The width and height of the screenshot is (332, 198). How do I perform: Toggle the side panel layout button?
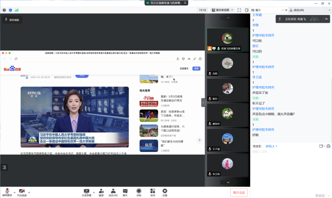[x=247, y=10]
